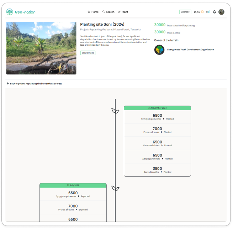Open the user profile avatar
This screenshot has width=233, height=228.
click(x=221, y=12)
